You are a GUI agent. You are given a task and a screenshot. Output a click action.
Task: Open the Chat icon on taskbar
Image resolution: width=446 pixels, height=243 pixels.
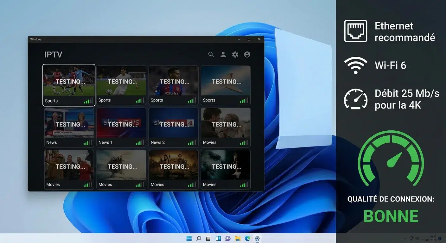(x=228, y=238)
